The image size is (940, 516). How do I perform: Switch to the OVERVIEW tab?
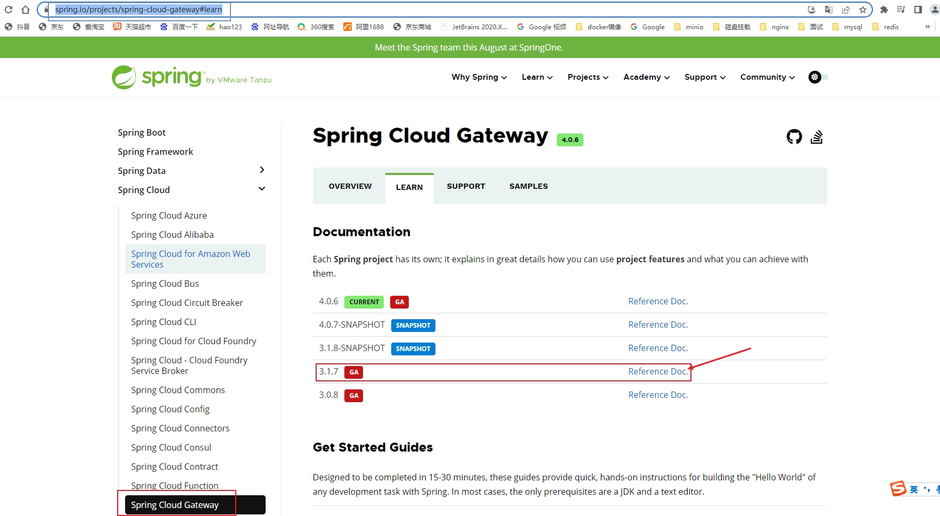click(350, 186)
